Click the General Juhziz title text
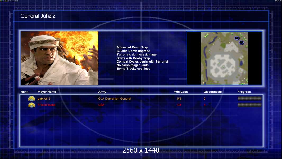 click(x=38, y=16)
